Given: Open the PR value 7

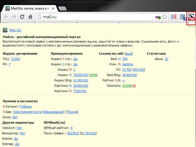Looking at the screenshot, I should coord(10,64).
